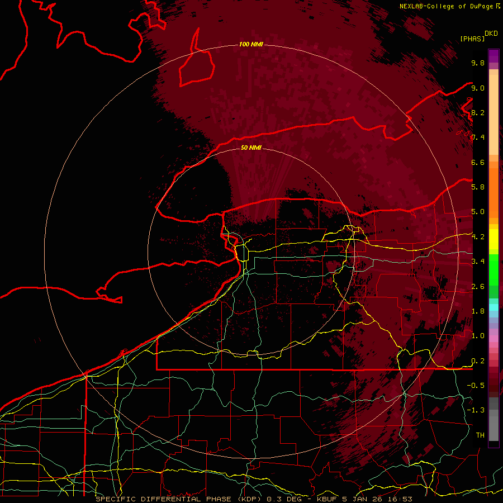503x503 pixels.
Task: Click the -0.5 value on color scale
Action: pyautogui.click(x=476, y=386)
